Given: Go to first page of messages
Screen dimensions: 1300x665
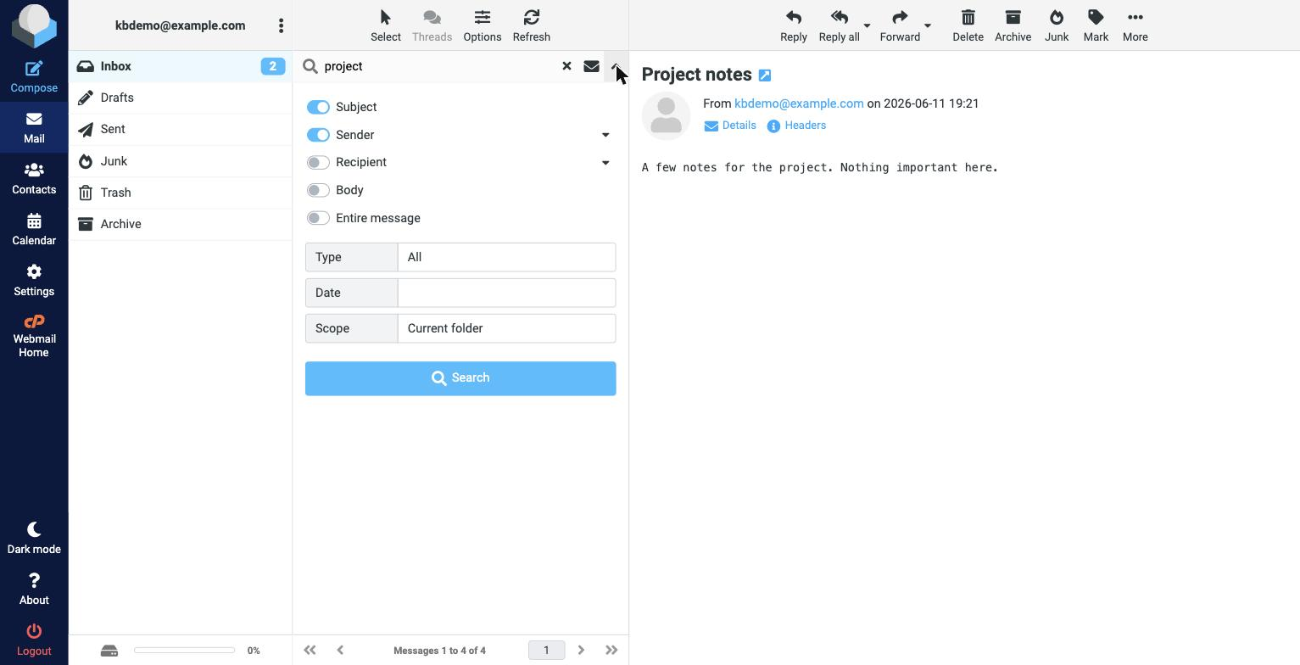Looking at the screenshot, I should 310,651.
